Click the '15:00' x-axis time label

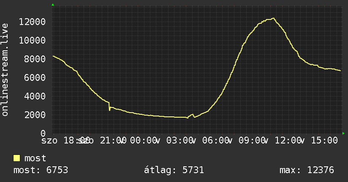point(324,141)
